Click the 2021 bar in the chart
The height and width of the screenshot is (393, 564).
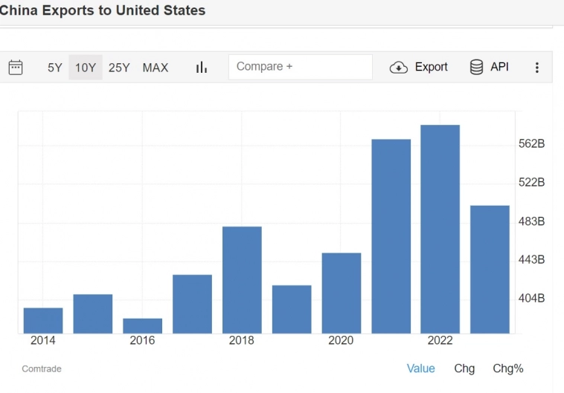pos(391,236)
